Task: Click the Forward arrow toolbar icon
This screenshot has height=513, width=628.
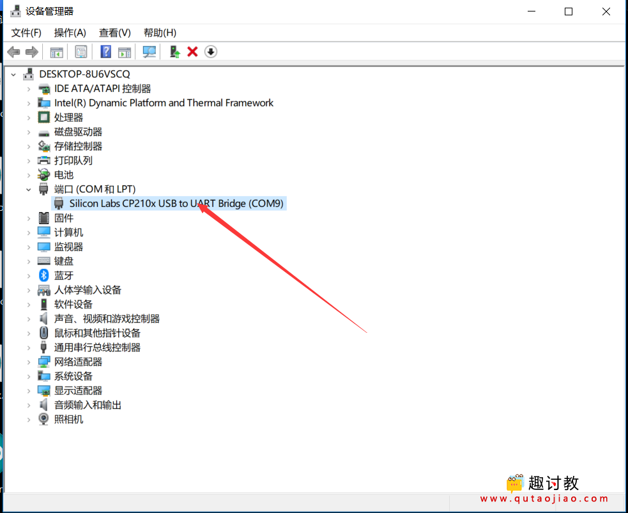Action: 32,52
